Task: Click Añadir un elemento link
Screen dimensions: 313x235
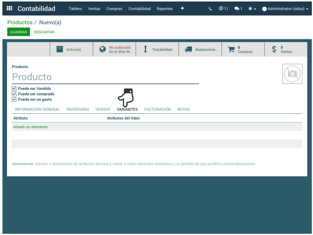Action: [31, 127]
